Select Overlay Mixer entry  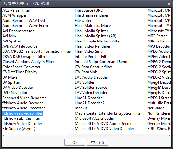[159, 118]
